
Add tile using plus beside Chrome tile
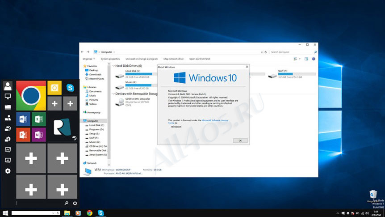tap(54, 103)
